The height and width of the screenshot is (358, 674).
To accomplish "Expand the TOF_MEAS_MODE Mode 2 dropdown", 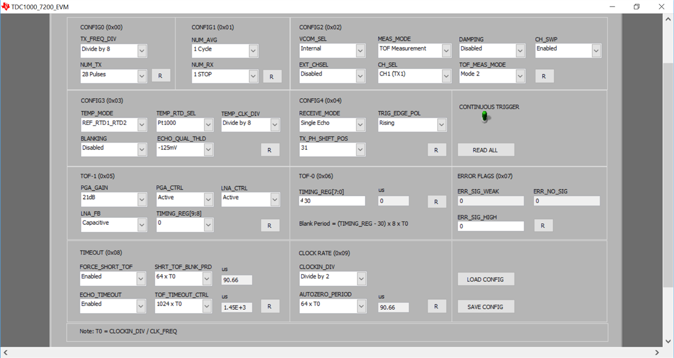I will tap(492, 75).
